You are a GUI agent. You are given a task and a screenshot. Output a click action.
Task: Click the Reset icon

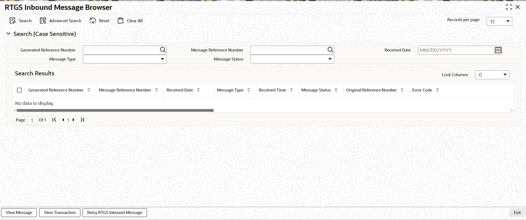point(93,21)
